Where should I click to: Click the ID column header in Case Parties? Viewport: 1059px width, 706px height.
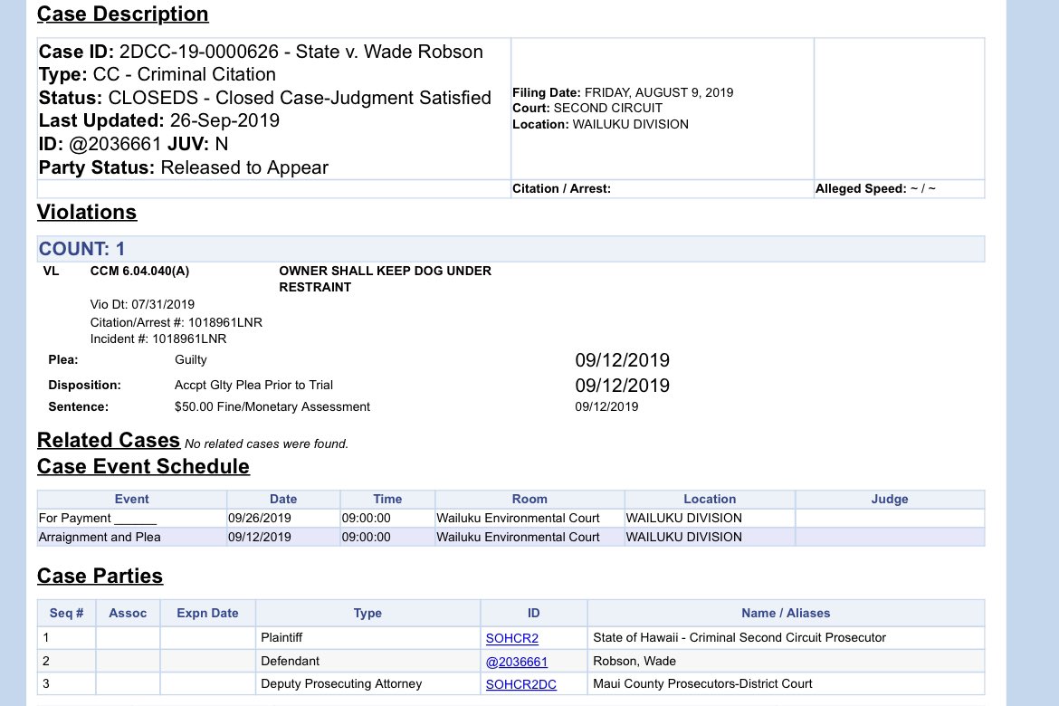pyautogui.click(x=533, y=614)
